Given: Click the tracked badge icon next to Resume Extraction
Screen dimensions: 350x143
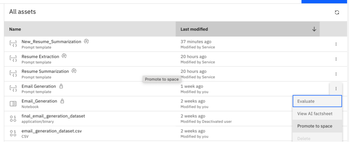Looking at the screenshot, I should click(64, 56).
